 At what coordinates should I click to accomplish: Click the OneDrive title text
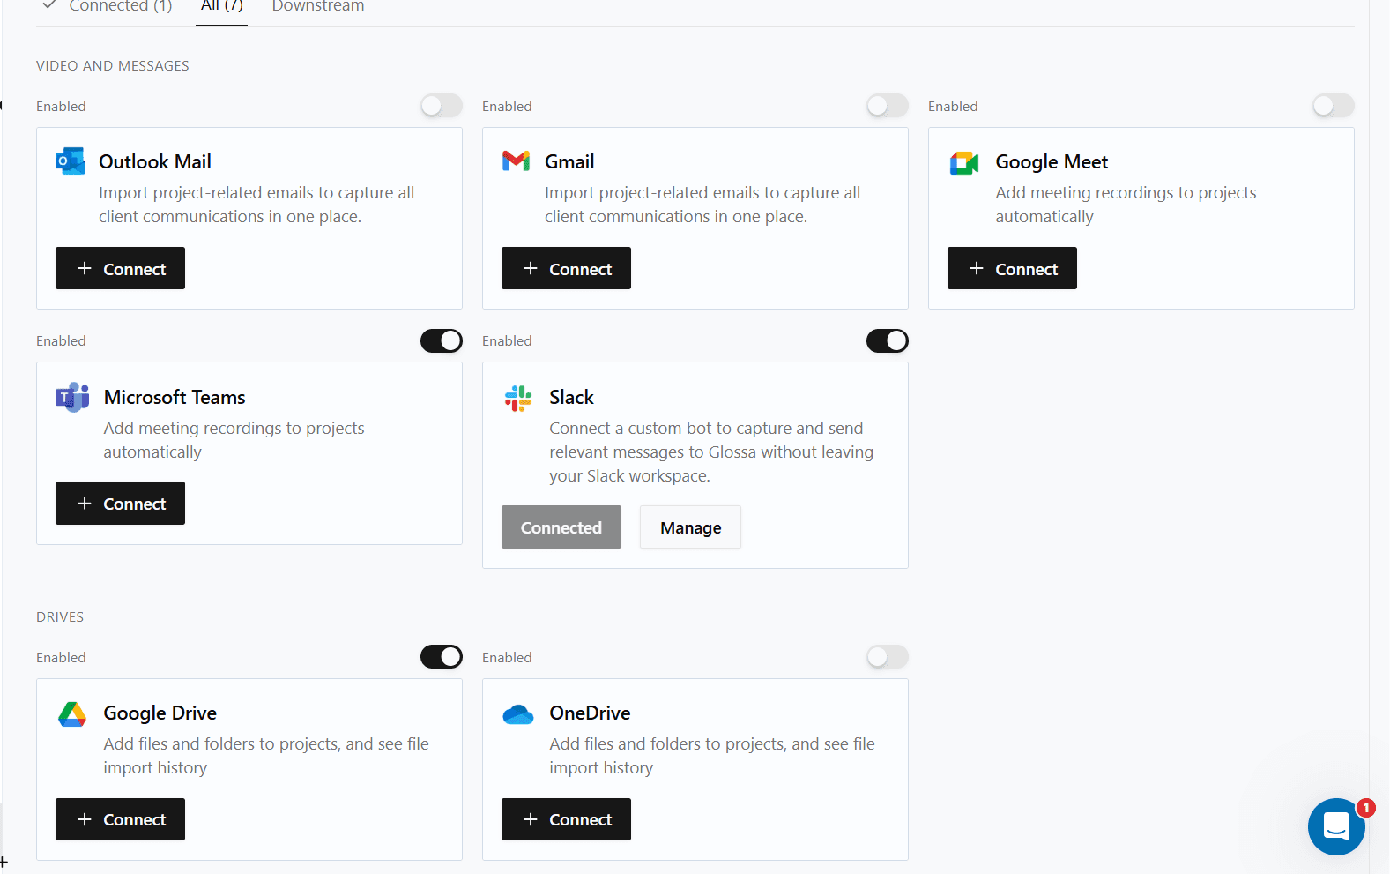(x=591, y=713)
